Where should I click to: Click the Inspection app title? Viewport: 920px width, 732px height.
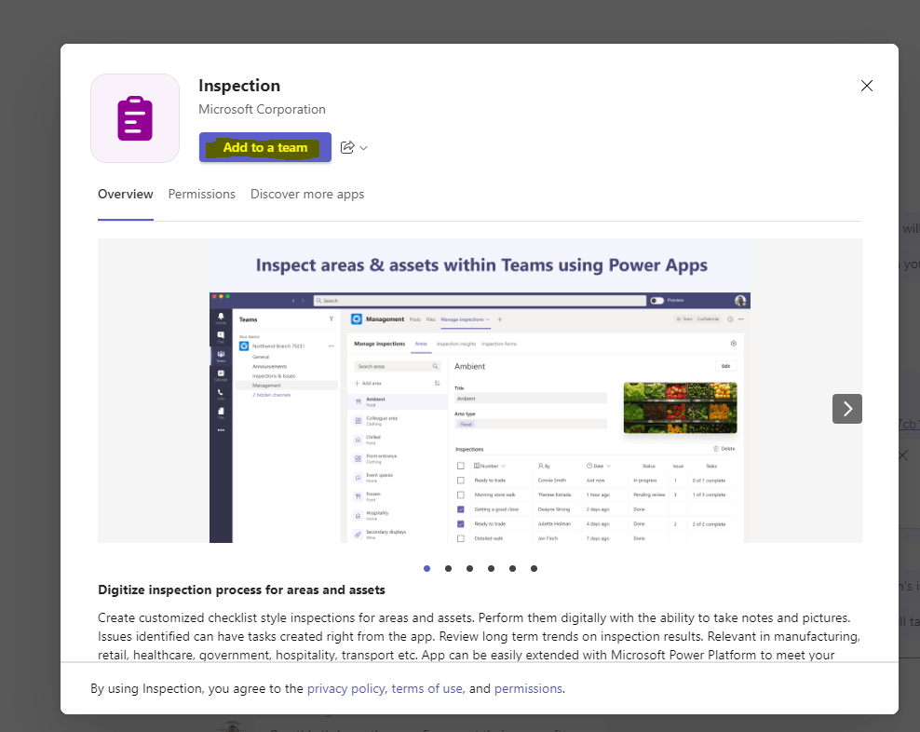239,86
